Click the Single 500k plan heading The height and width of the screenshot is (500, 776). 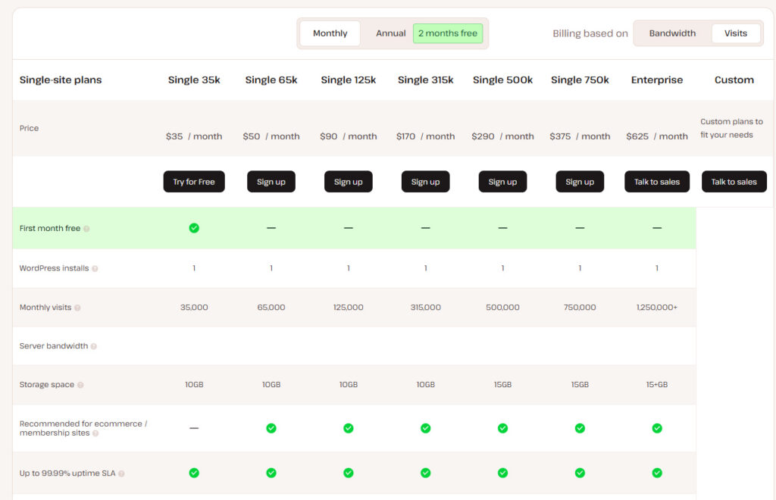tap(502, 80)
